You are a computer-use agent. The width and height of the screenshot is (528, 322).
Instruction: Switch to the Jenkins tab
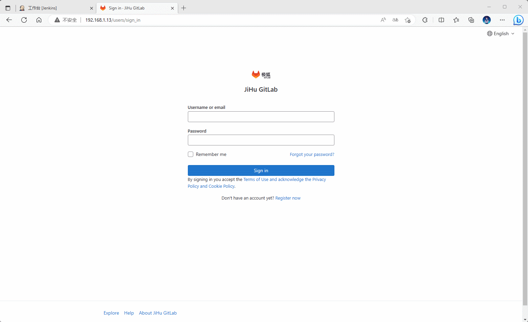point(56,8)
